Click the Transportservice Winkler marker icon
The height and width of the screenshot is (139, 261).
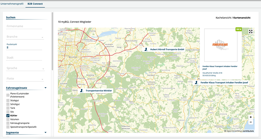pyautogui.click(x=81, y=91)
